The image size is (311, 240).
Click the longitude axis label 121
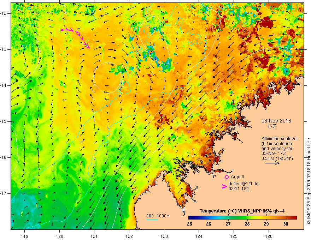point(94,236)
